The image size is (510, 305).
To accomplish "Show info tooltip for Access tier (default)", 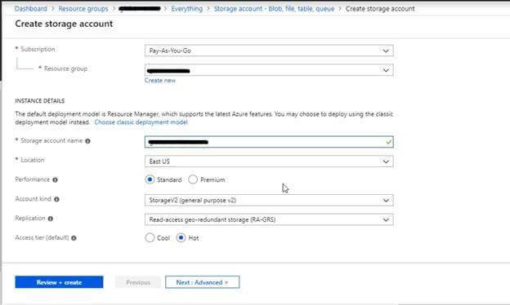I will point(74,238).
